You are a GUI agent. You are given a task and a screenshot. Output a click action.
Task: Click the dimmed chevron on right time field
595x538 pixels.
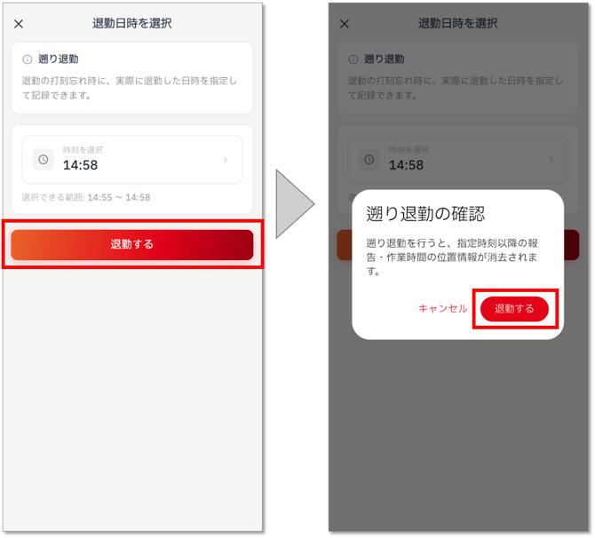click(x=551, y=159)
